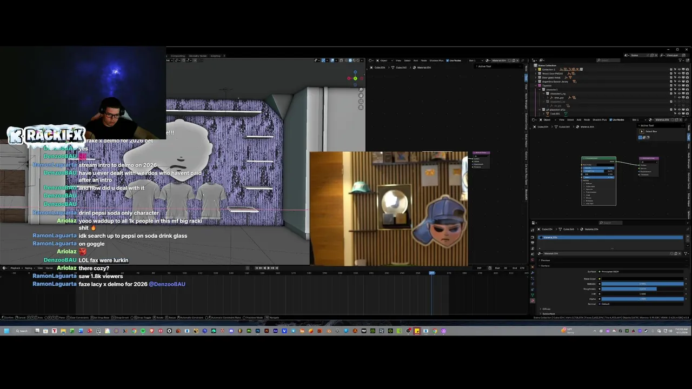Open the Modifiers properties tab
Viewport: 692px width, 389px height.
[533, 273]
